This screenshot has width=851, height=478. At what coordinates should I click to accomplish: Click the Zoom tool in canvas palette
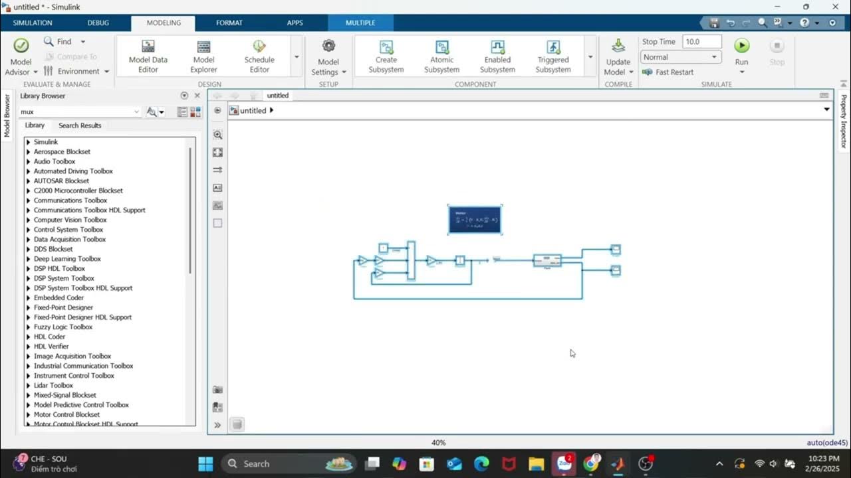pyautogui.click(x=217, y=135)
